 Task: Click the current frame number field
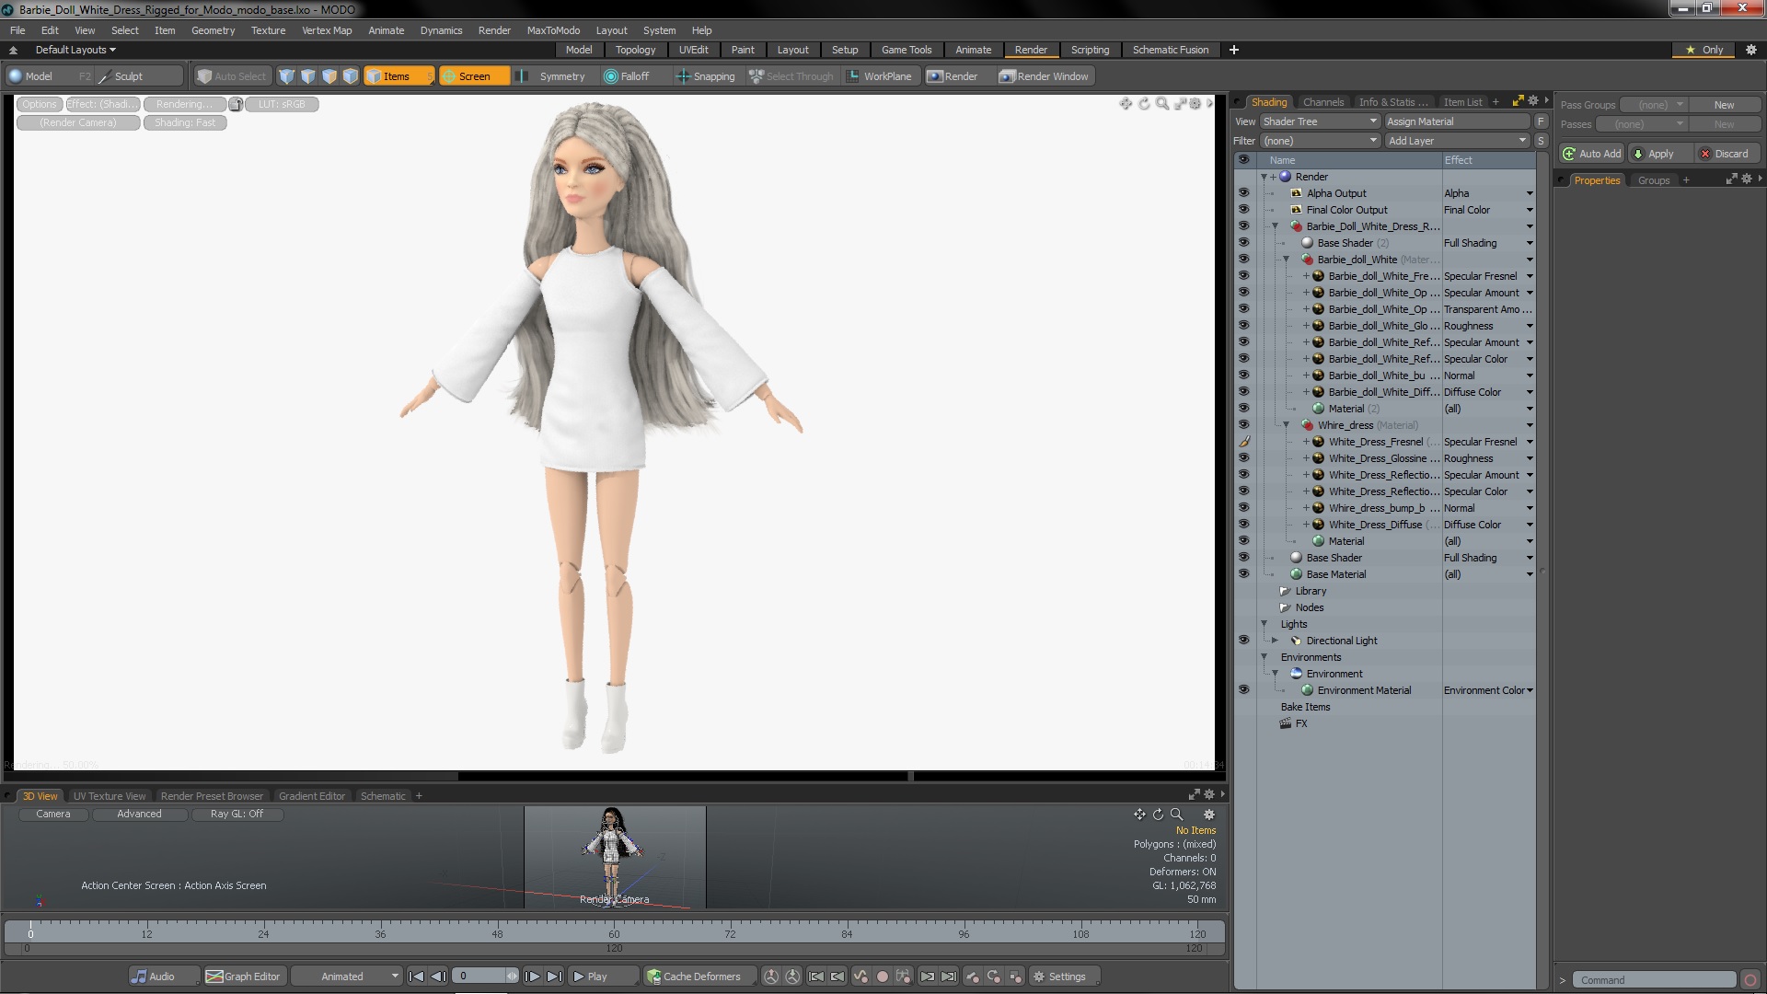[480, 977]
